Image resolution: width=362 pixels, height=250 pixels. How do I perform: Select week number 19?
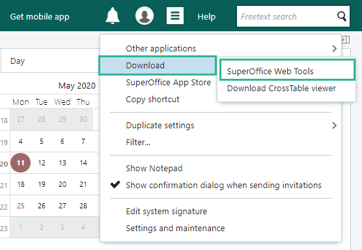click(4, 142)
